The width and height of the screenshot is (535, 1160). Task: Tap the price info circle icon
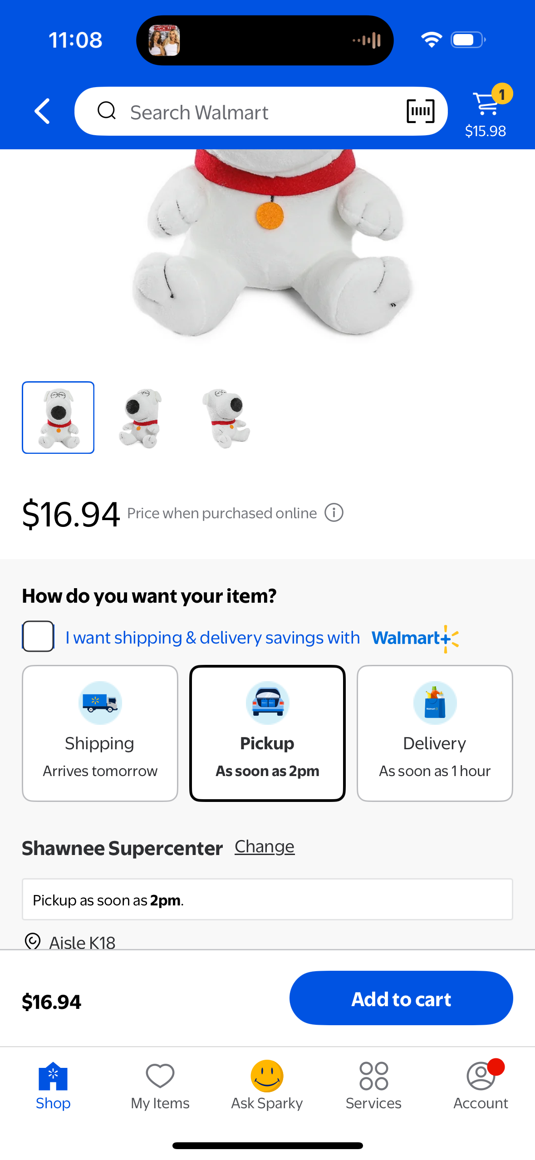(x=334, y=513)
